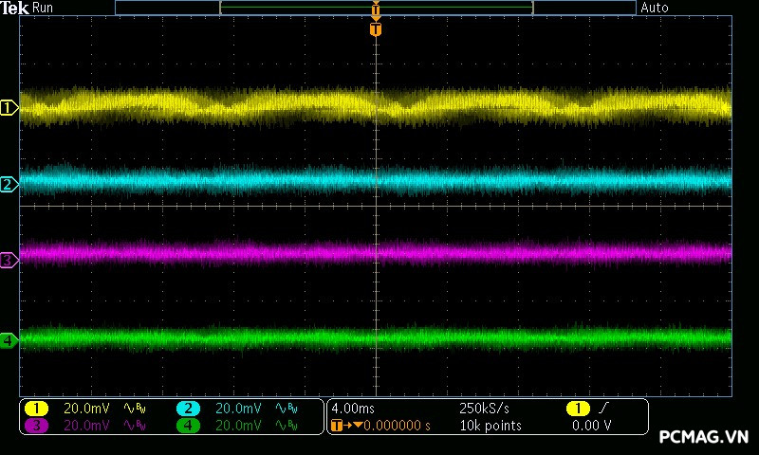This screenshot has width=759, height=455.
Task: Select the cyan channel 2 badge in readout
Action: [189, 409]
